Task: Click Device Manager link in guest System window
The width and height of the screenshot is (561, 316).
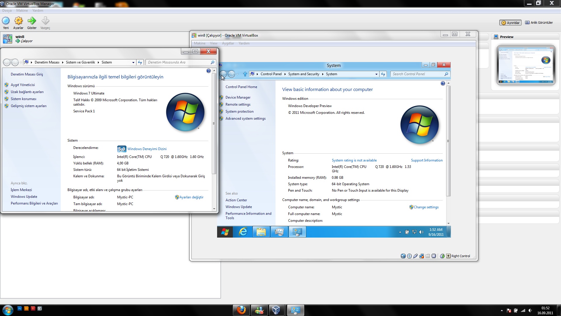Action: point(238,97)
